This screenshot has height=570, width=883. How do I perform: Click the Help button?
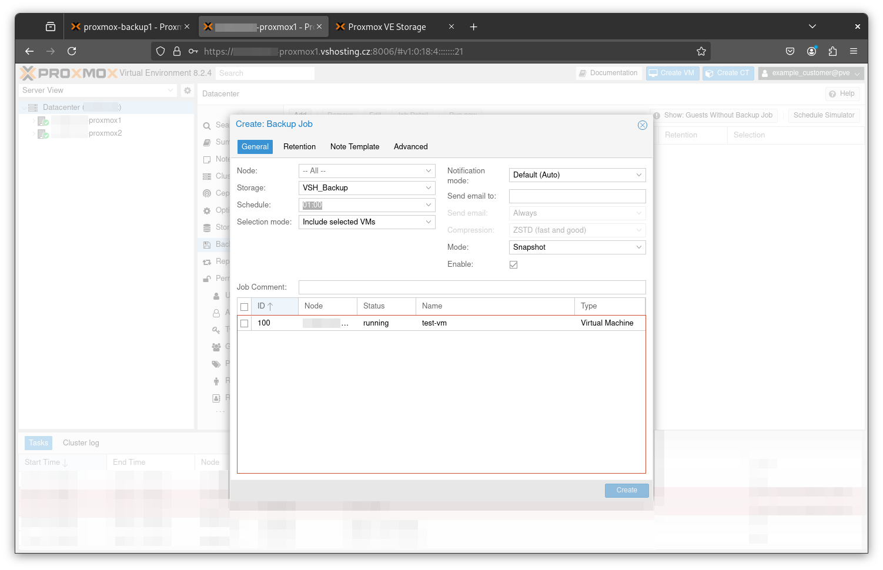coord(842,94)
